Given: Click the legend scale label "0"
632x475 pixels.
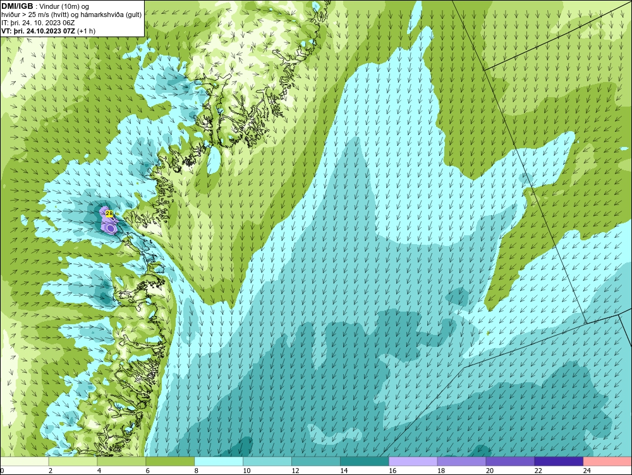Looking at the screenshot, I should [x=2, y=471].
